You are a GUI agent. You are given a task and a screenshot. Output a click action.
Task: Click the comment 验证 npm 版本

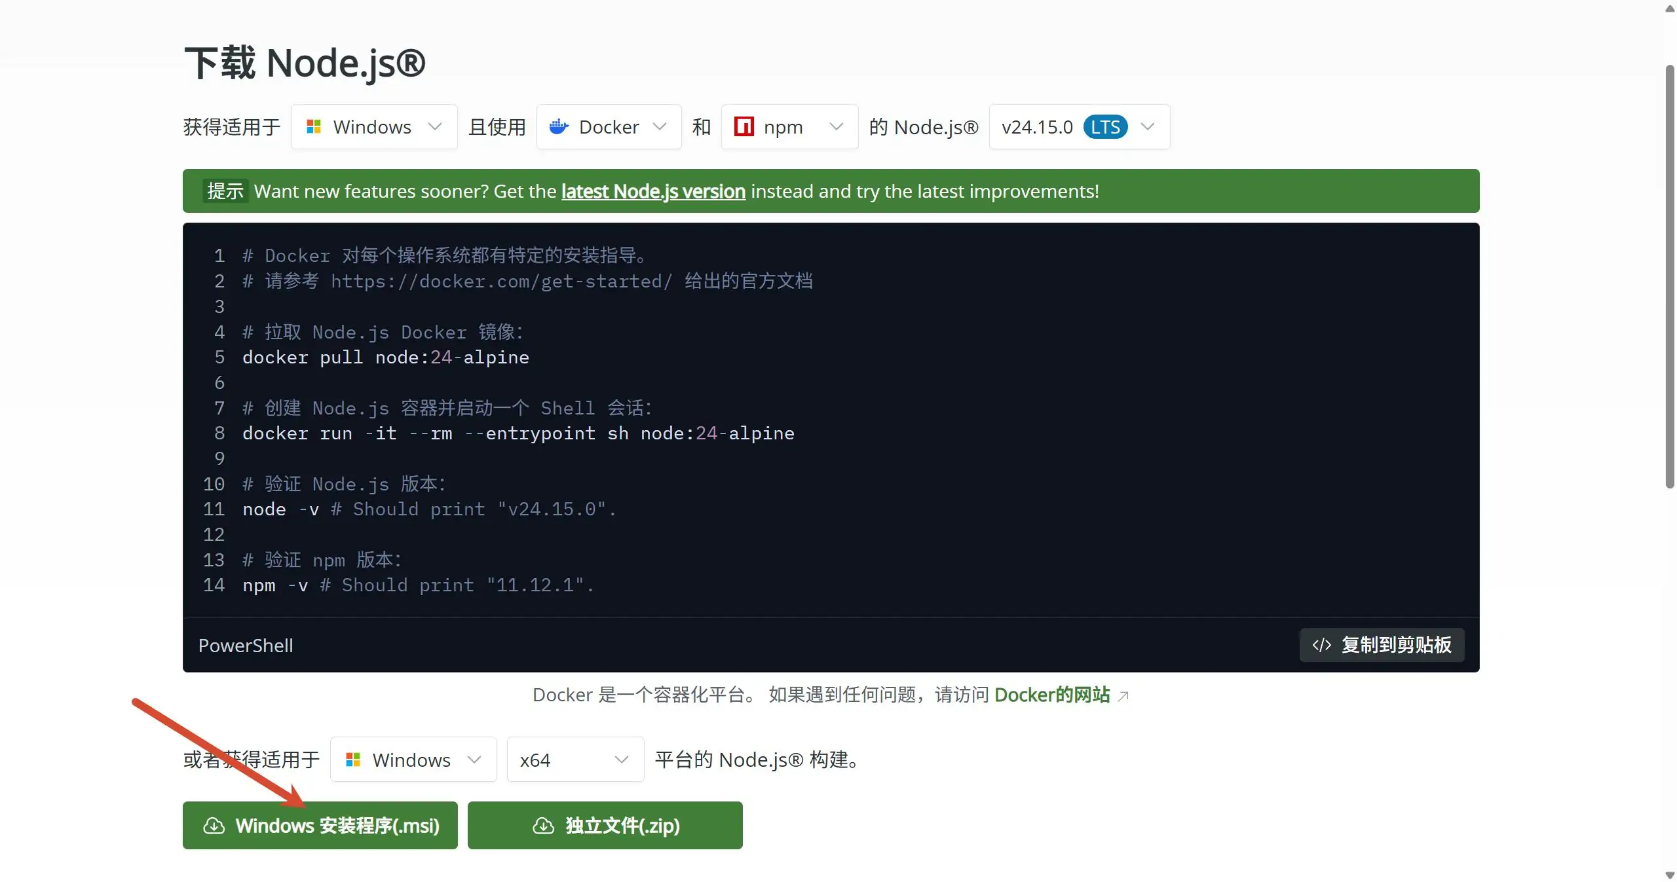tap(322, 560)
